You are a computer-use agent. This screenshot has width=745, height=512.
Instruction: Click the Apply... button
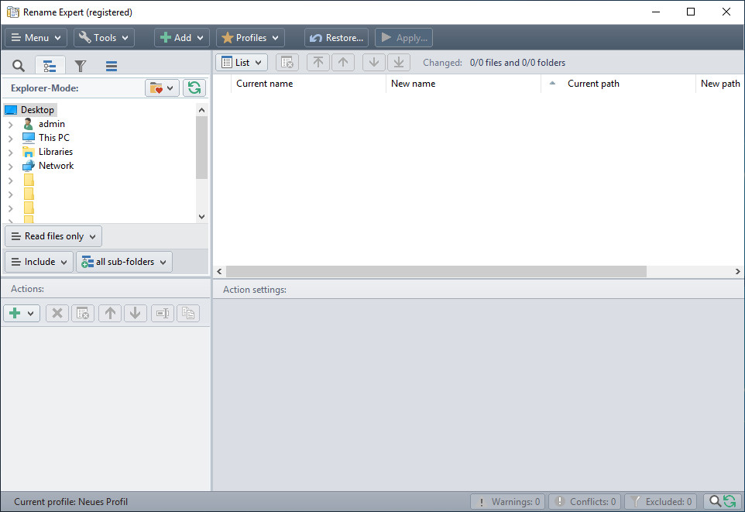[403, 37]
